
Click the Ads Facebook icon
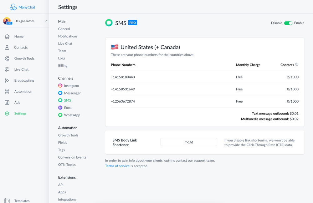7,103
